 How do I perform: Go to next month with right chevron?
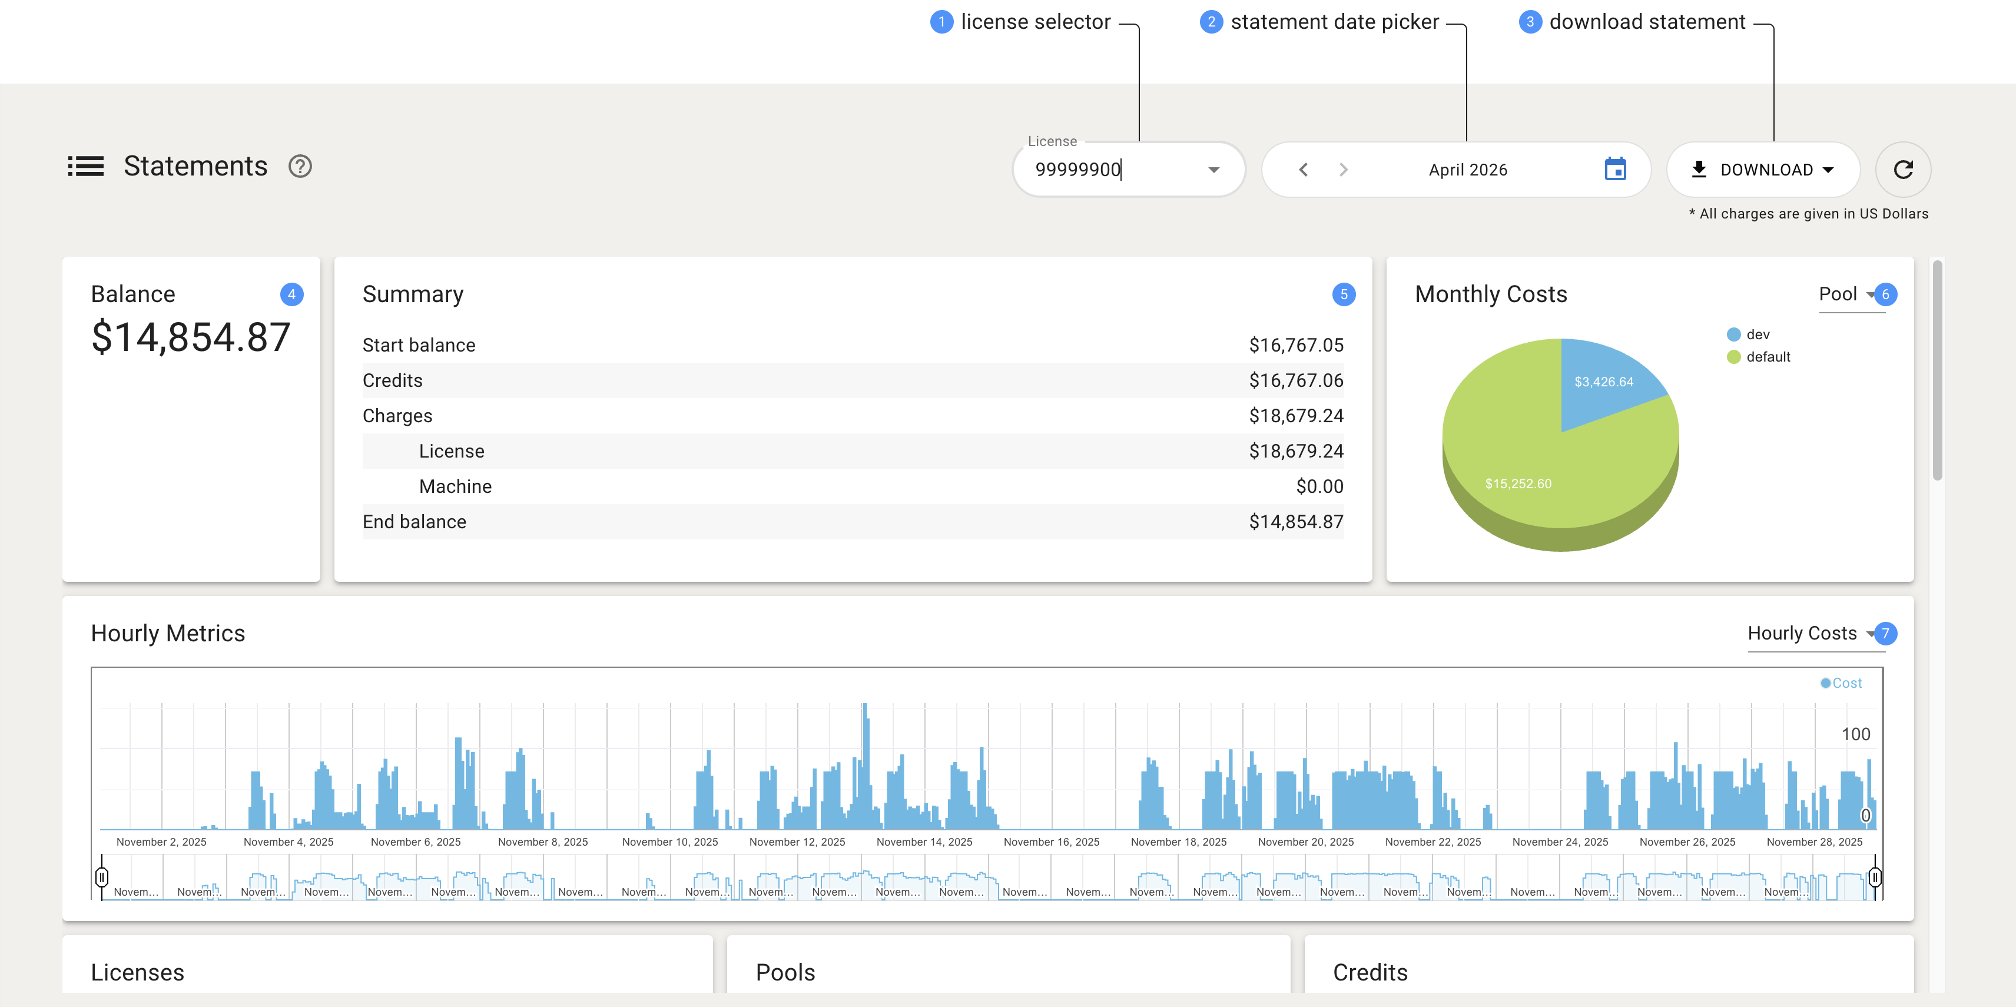click(x=1343, y=169)
